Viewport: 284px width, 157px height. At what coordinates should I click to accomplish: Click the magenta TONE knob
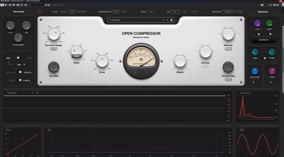[x=272, y=71]
